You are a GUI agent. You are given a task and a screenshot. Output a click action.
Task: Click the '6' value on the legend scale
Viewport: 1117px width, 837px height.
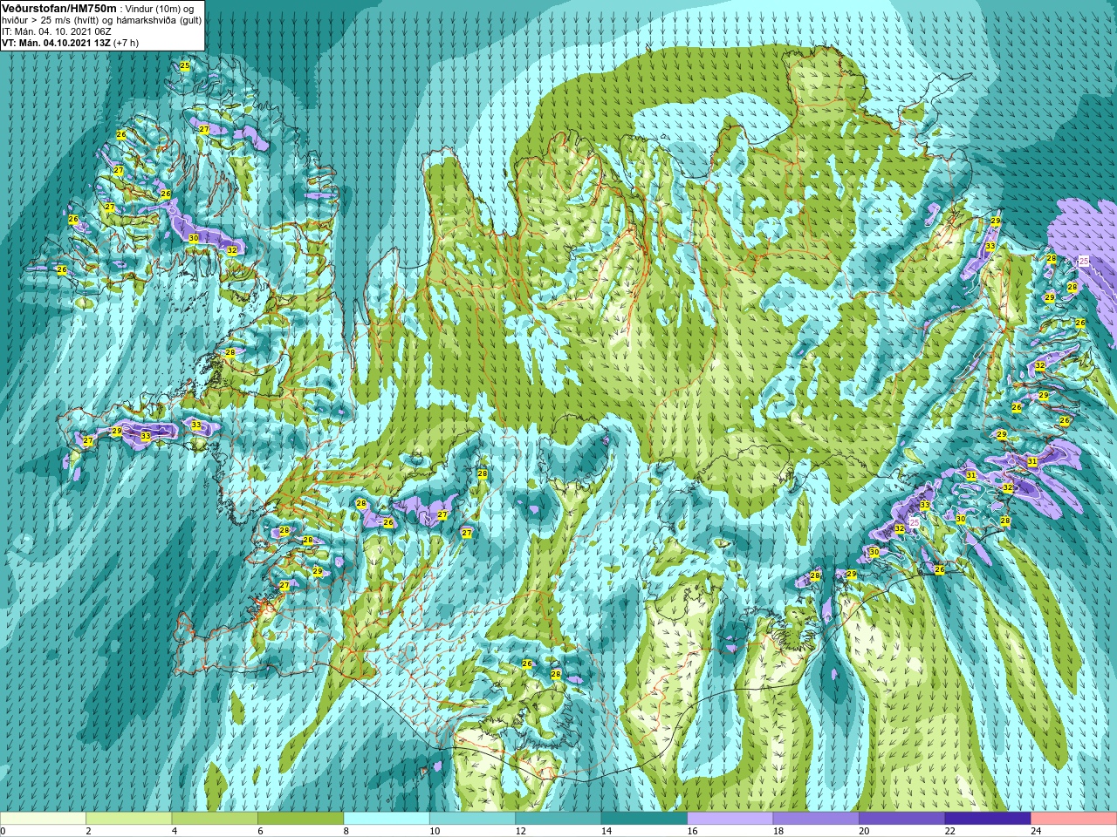(x=261, y=831)
